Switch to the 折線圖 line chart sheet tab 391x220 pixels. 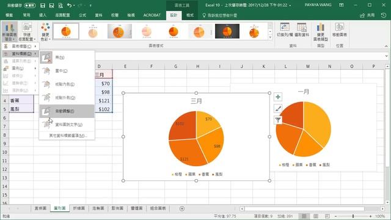click(79, 208)
